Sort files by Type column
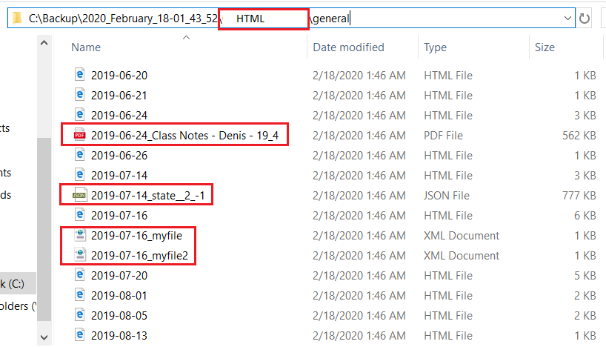Screen dimensions: 606x347 pos(435,47)
